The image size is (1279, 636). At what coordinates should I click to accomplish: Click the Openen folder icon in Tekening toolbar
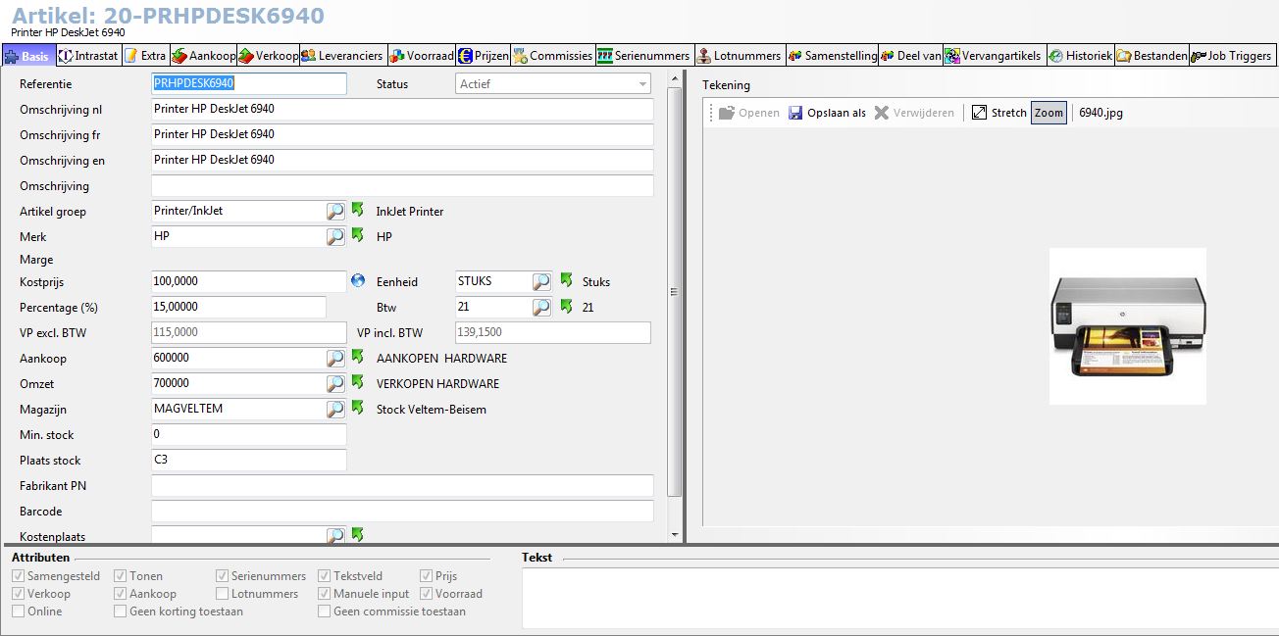point(727,113)
